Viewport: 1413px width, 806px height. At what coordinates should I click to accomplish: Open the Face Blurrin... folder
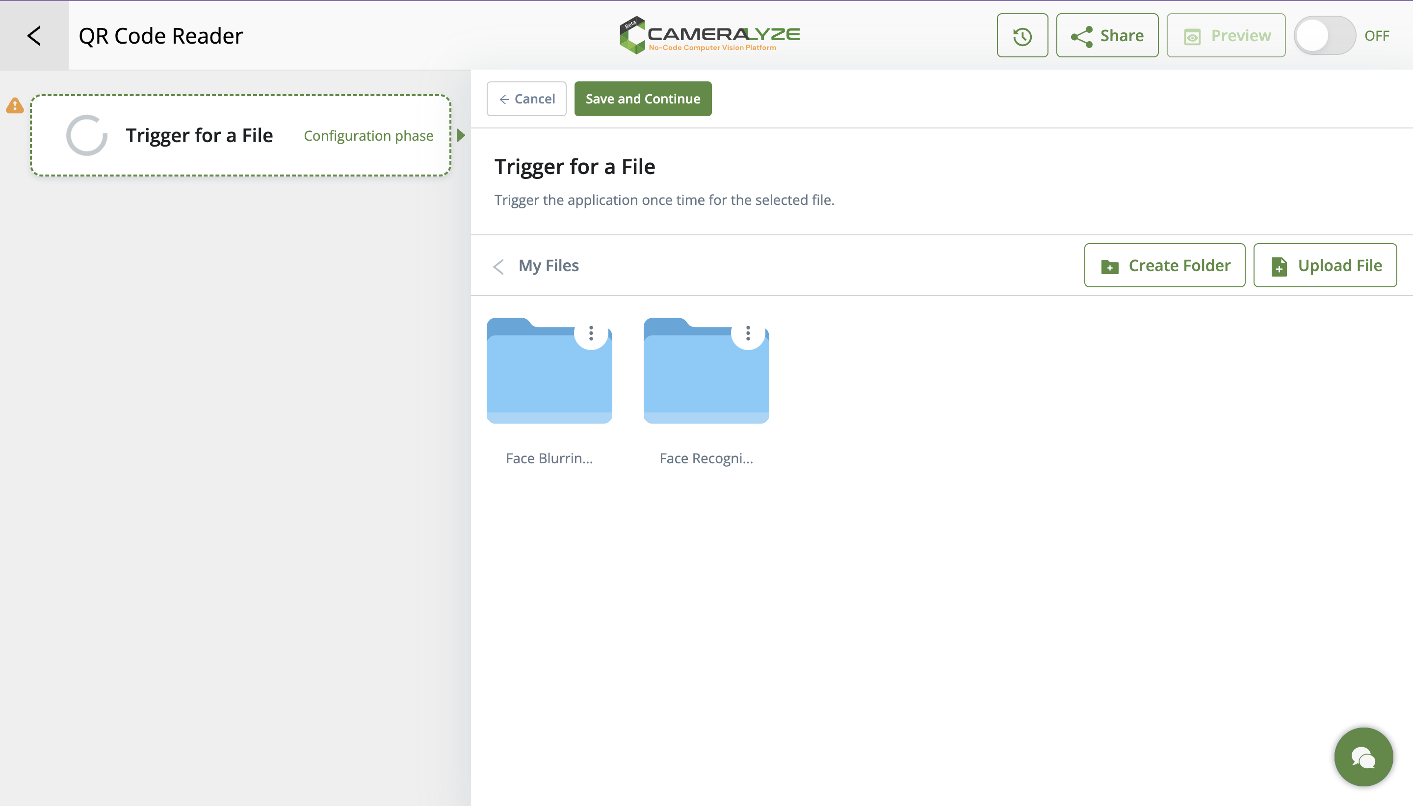[x=549, y=371]
